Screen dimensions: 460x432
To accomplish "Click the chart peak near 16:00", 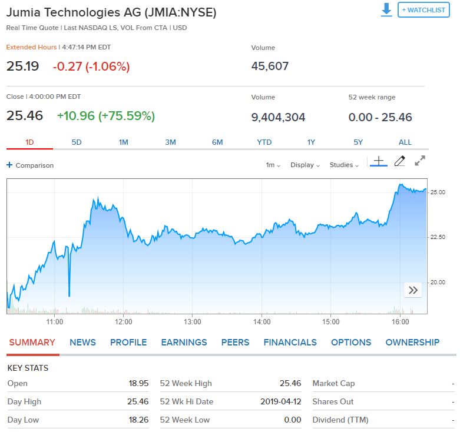I will 401,184.
